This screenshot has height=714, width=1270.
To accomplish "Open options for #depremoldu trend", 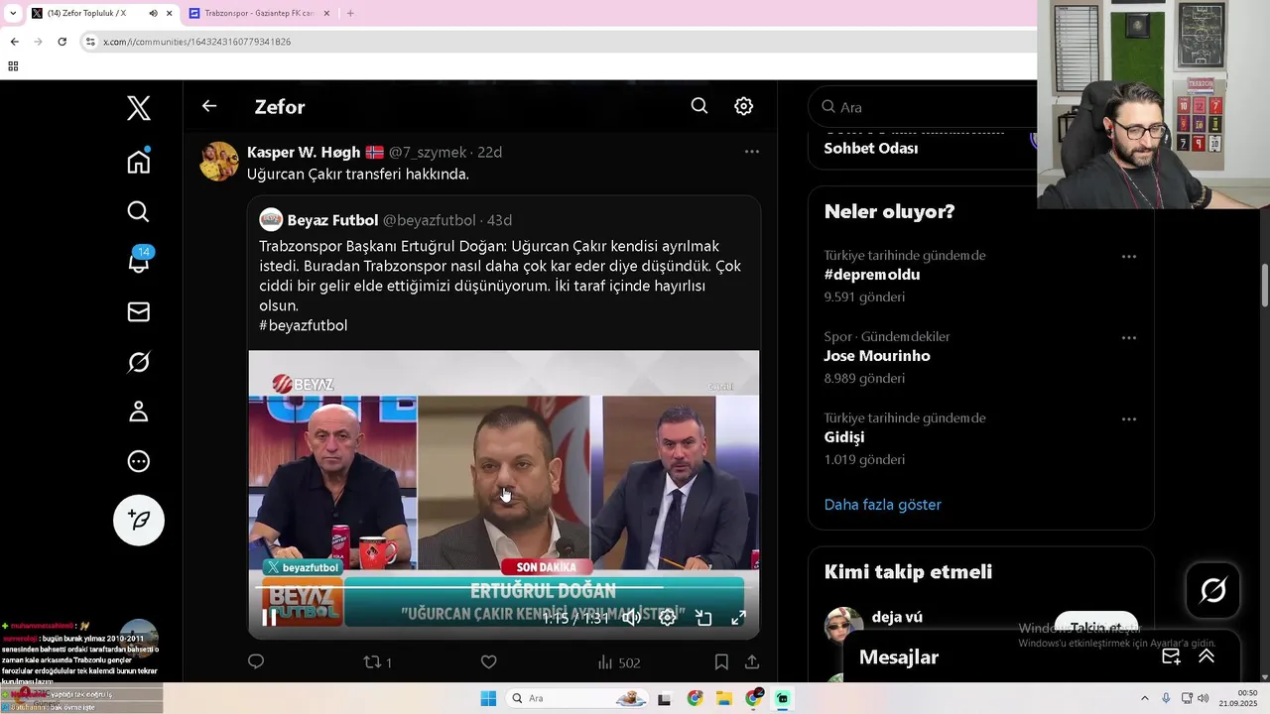I will (1129, 257).
